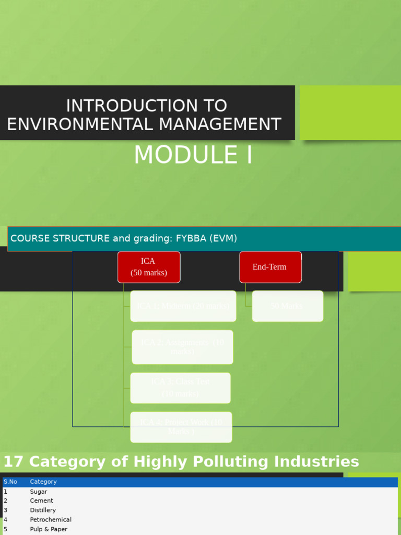This screenshot has width=401, height=535.
Task: Click serial number 3 in the Distillery row
Action: [x=5, y=510]
